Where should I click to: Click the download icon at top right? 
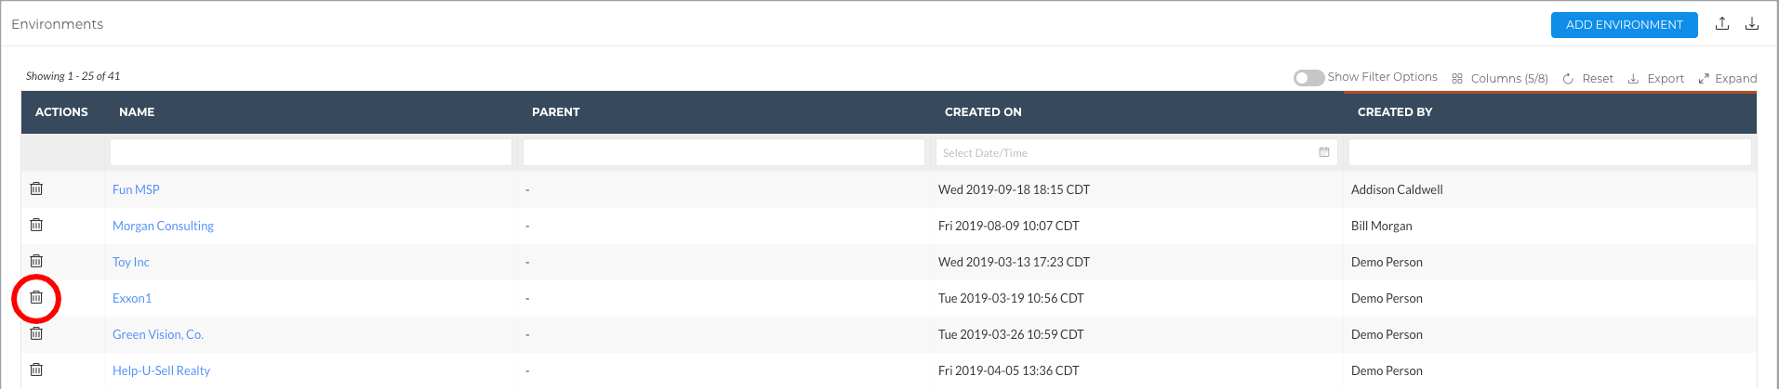1752,24
